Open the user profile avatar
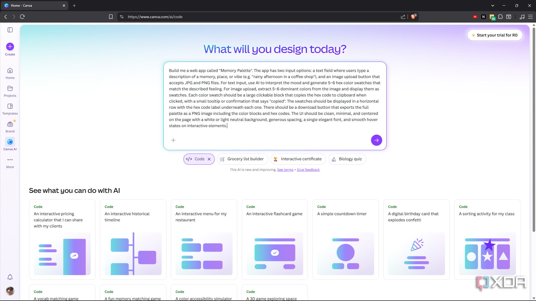Image resolution: width=536 pixels, height=301 pixels. coord(10,291)
